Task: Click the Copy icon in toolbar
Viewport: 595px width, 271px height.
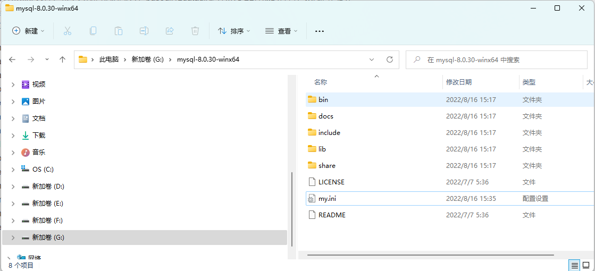Action: tap(93, 31)
